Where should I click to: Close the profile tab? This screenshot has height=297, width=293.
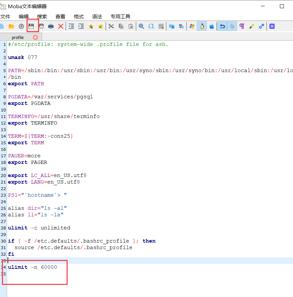35,37
